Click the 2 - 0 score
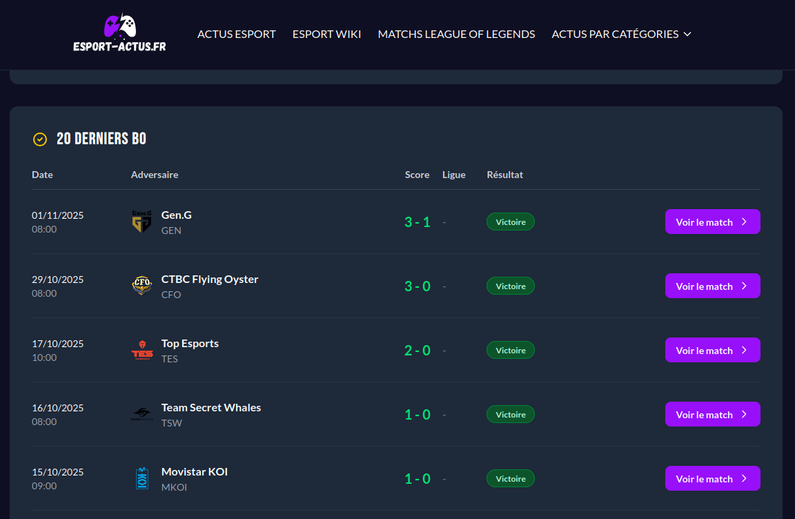 click(418, 350)
